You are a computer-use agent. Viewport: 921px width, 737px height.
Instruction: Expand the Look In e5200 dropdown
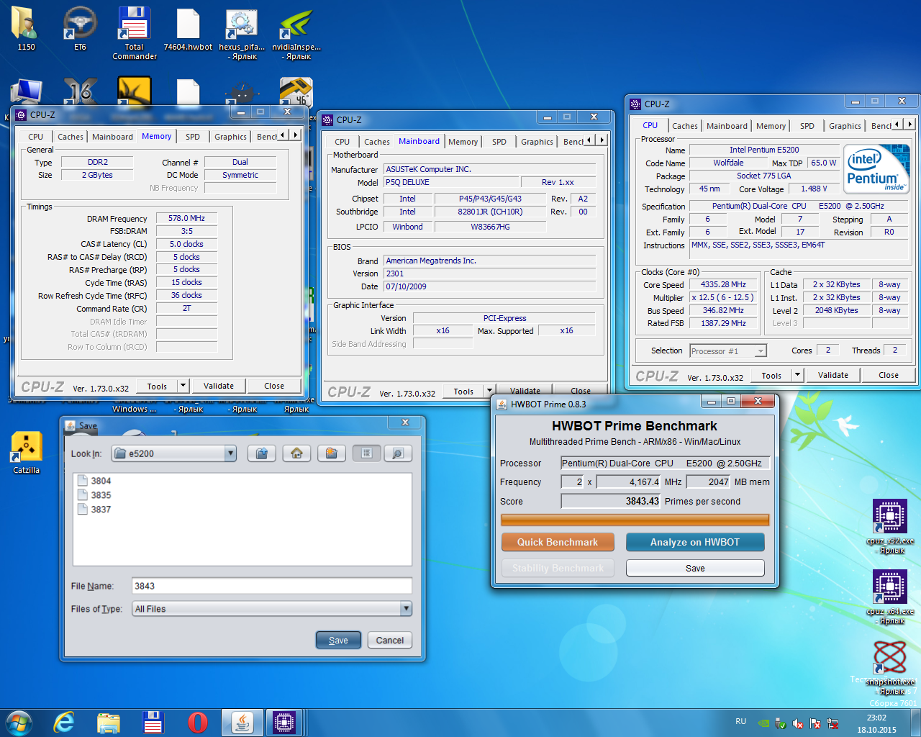tap(230, 453)
